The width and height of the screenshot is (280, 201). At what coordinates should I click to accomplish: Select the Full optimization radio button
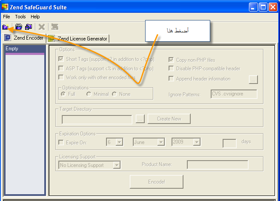click(x=63, y=94)
